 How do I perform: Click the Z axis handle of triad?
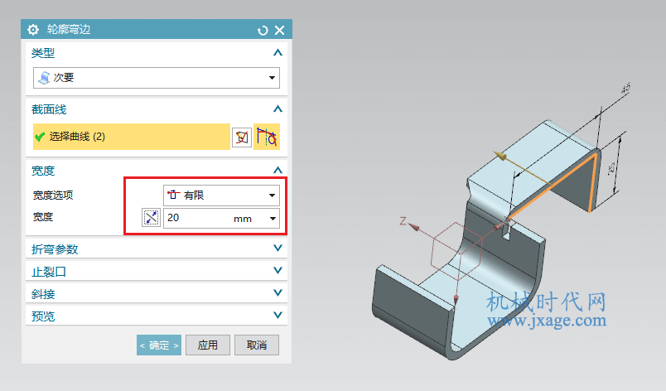(x=413, y=227)
